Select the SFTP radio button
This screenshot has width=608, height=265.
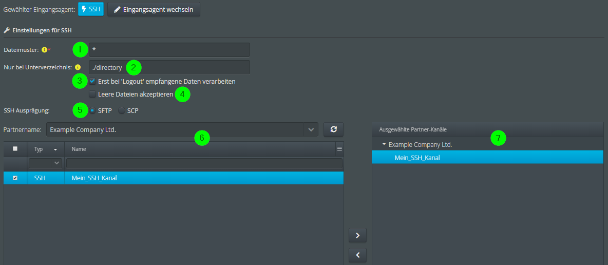click(92, 110)
